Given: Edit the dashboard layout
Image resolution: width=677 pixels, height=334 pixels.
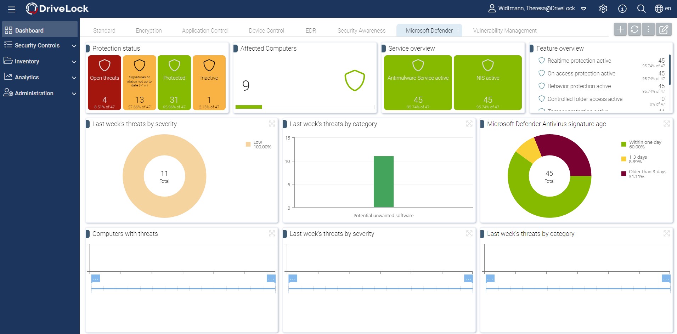Looking at the screenshot, I should coord(664,29).
